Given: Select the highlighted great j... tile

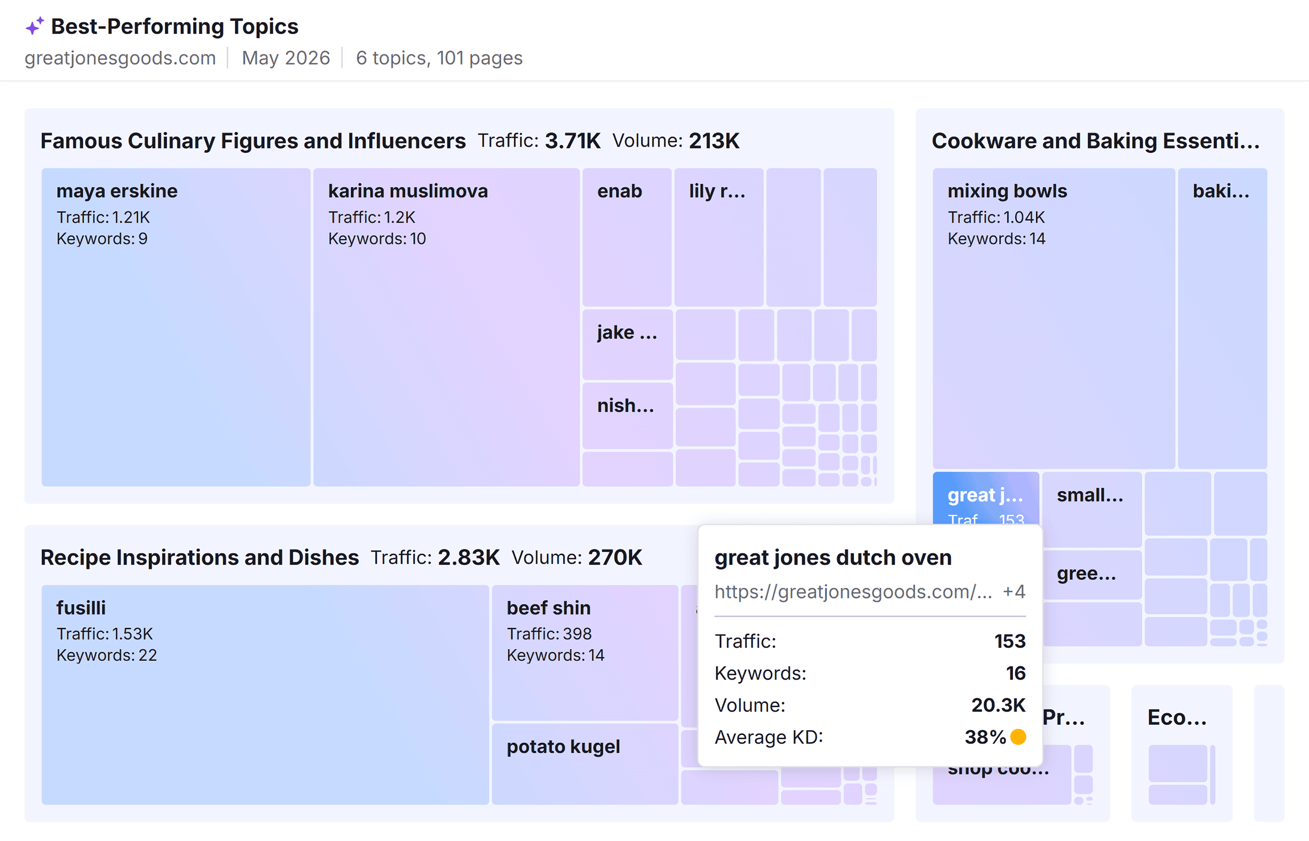Looking at the screenshot, I should [985, 498].
